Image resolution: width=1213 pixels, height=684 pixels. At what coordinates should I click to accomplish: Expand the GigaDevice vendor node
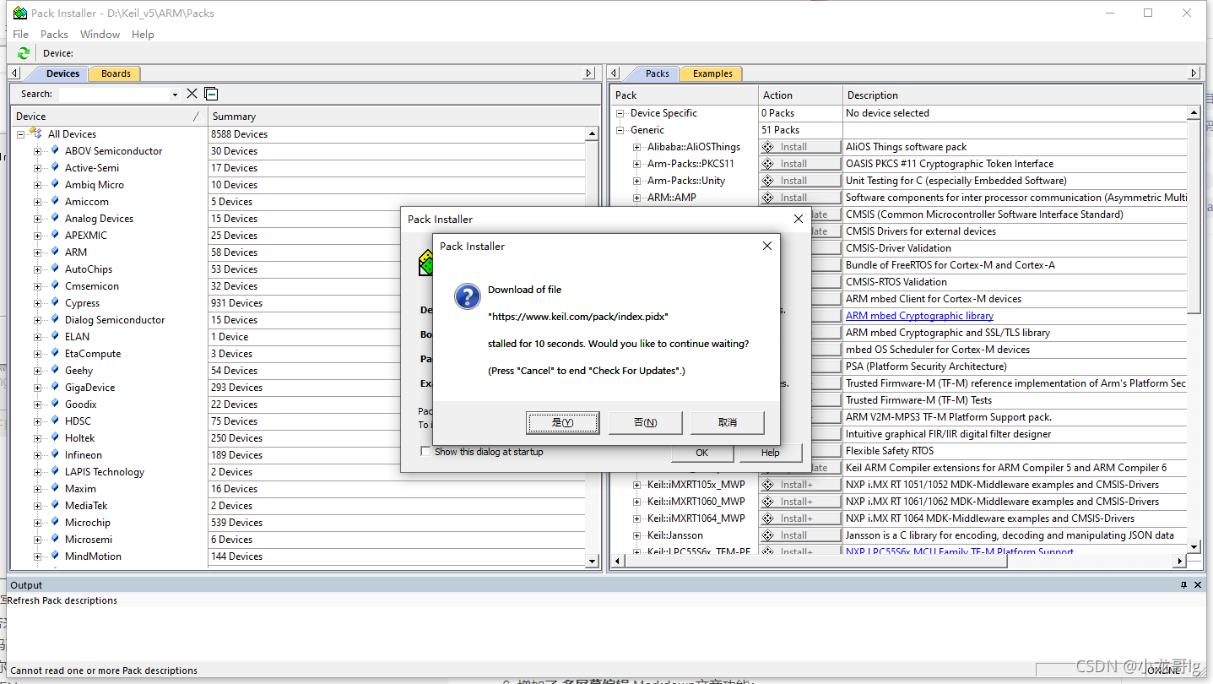[x=37, y=388]
